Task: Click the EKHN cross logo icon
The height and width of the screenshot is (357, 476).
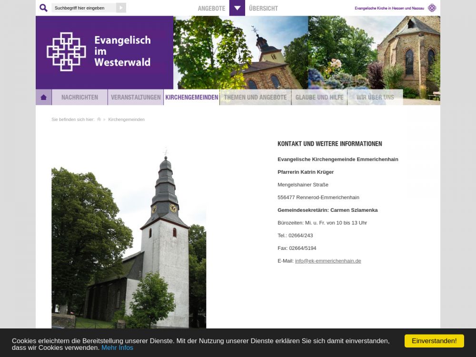Action: click(432, 8)
